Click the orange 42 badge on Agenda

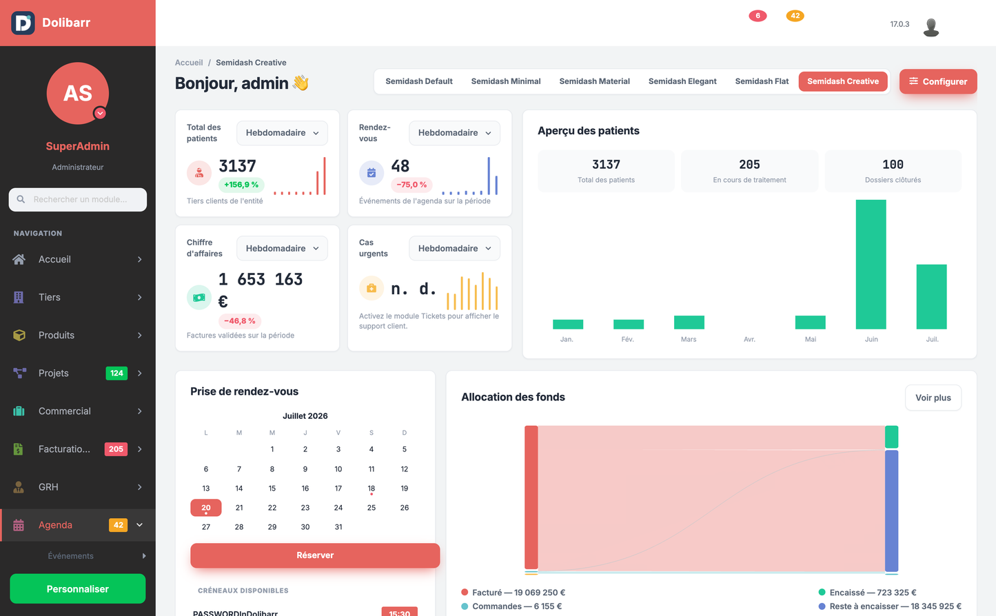pyautogui.click(x=119, y=525)
